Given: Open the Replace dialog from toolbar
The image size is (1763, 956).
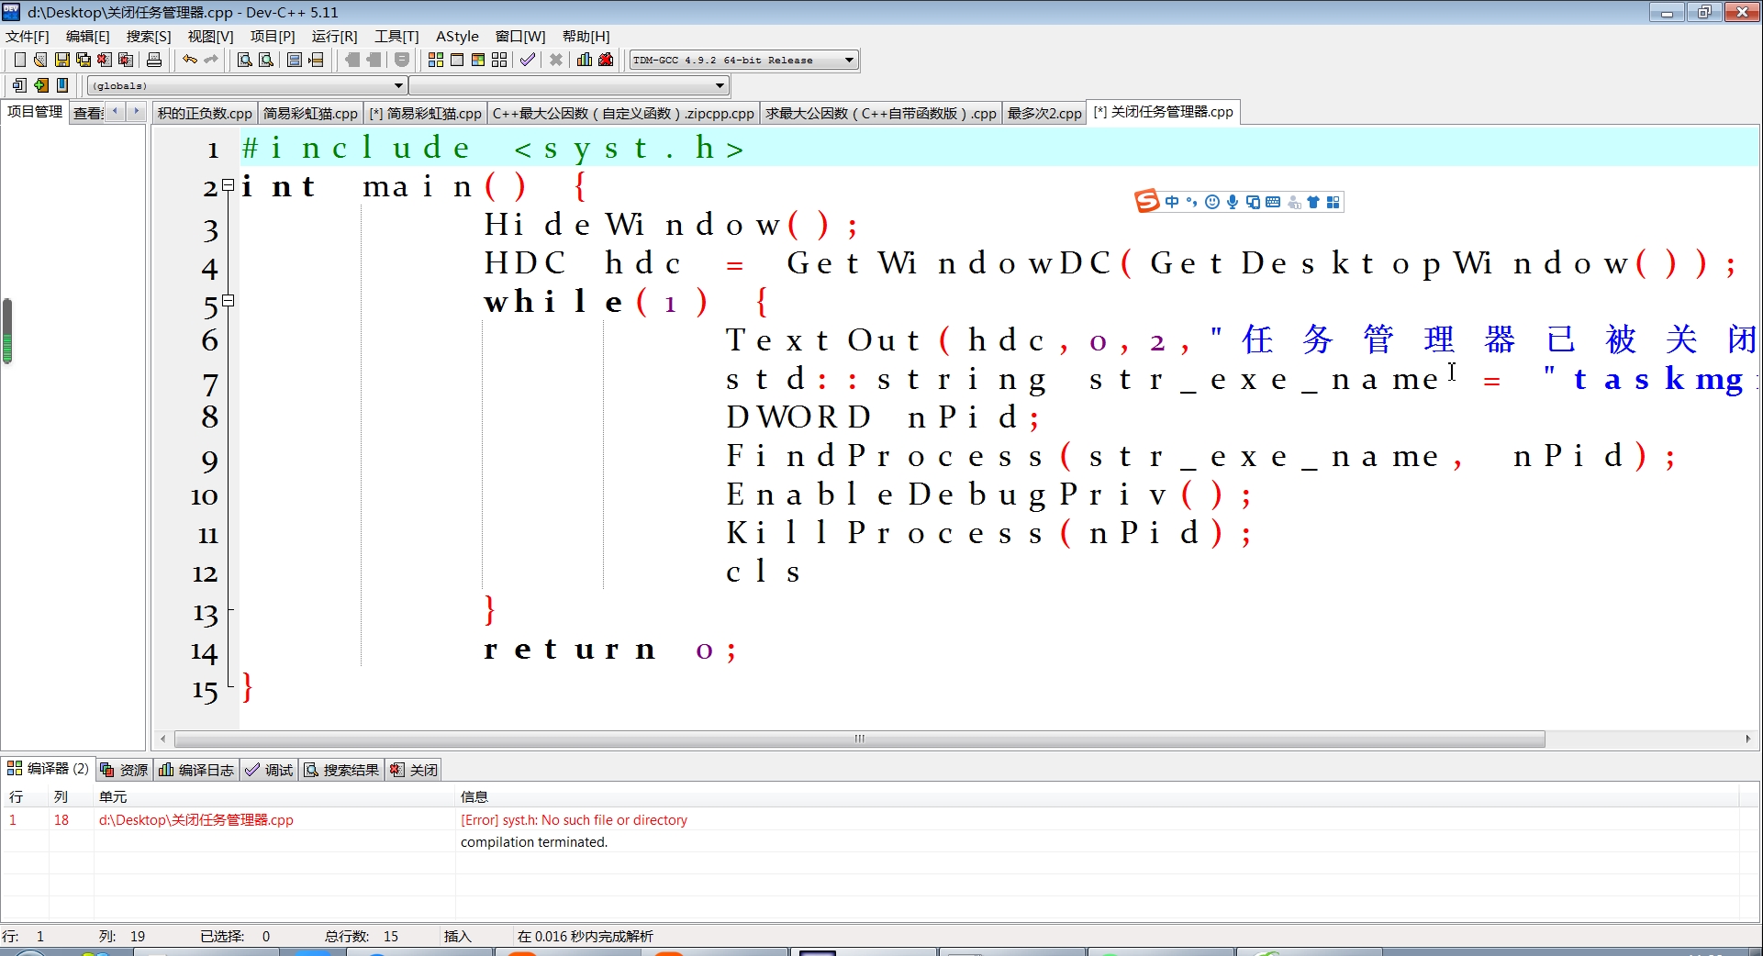Looking at the screenshot, I should point(266,60).
